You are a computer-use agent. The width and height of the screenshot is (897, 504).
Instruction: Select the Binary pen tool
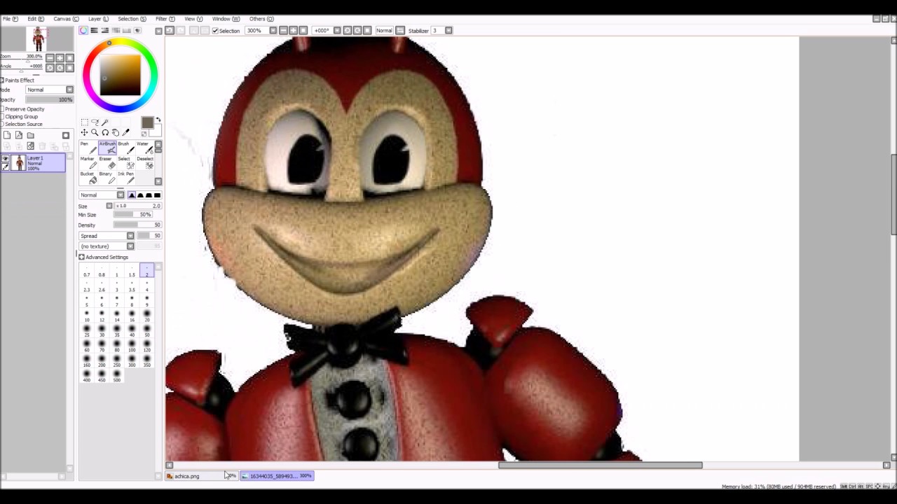[107, 178]
